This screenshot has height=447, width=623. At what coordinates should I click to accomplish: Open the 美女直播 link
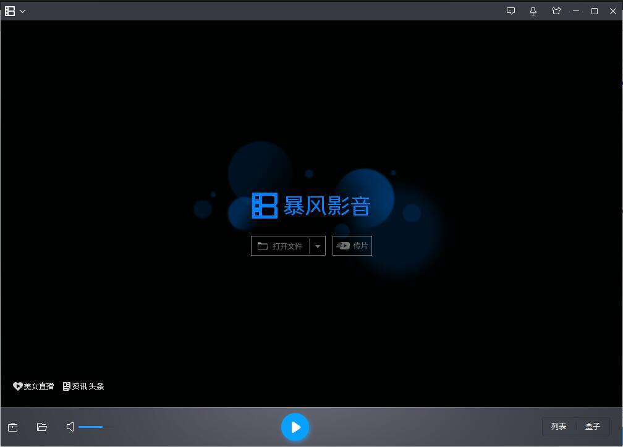tap(34, 386)
